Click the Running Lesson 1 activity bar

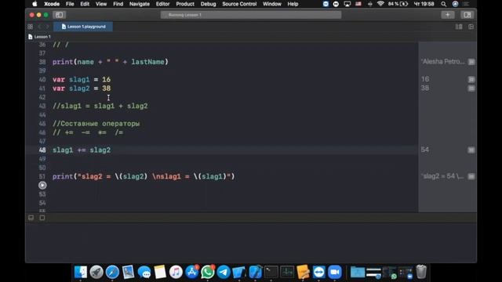click(x=251, y=15)
